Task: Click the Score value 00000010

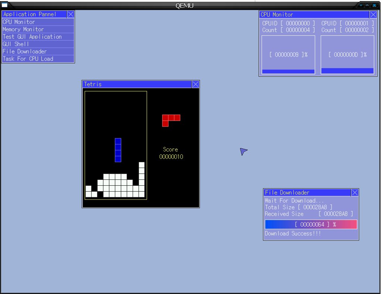Action: point(171,157)
